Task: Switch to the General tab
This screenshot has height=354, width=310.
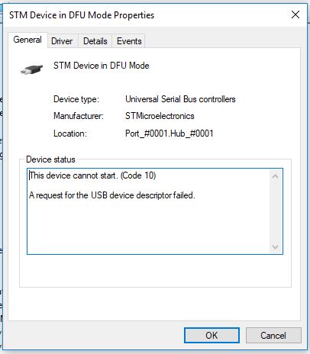Action: [x=27, y=40]
